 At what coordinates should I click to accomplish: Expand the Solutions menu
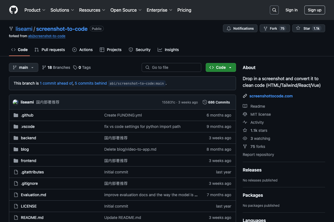[x=62, y=10]
